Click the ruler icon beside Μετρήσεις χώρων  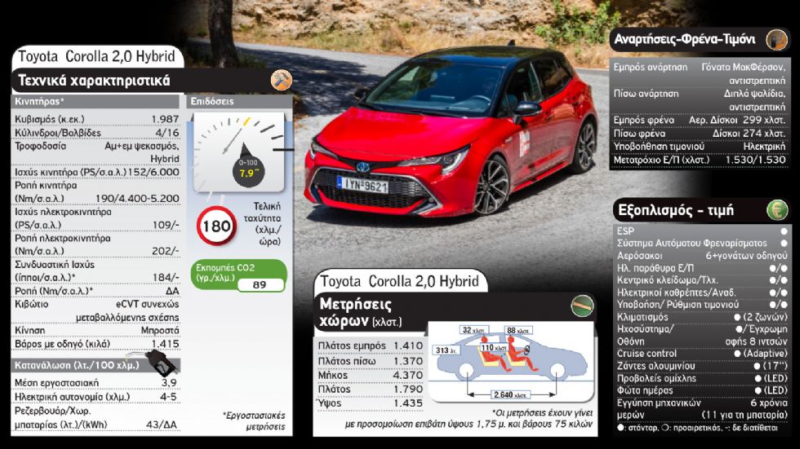point(581,306)
